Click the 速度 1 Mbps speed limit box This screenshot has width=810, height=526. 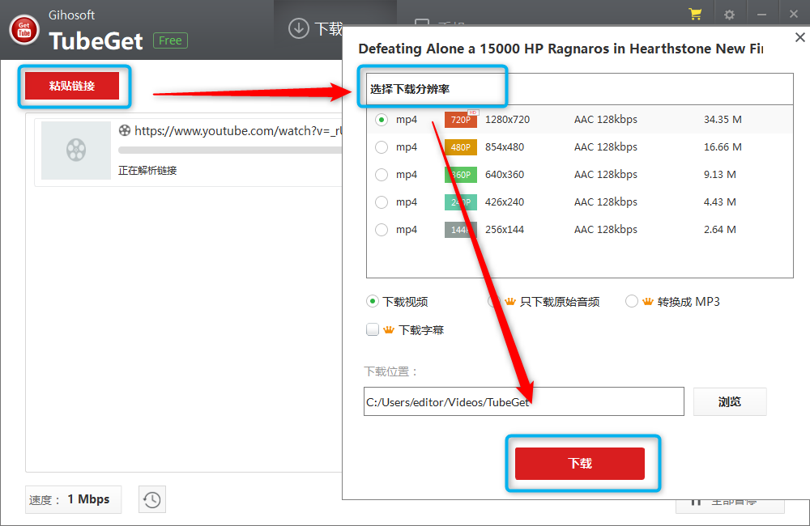(x=74, y=499)
